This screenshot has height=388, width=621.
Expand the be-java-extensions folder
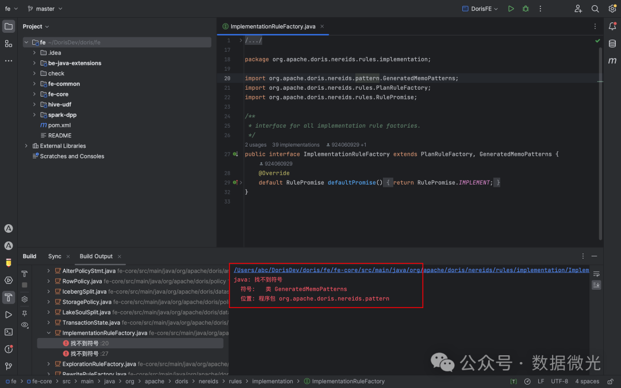click(34, 63)
